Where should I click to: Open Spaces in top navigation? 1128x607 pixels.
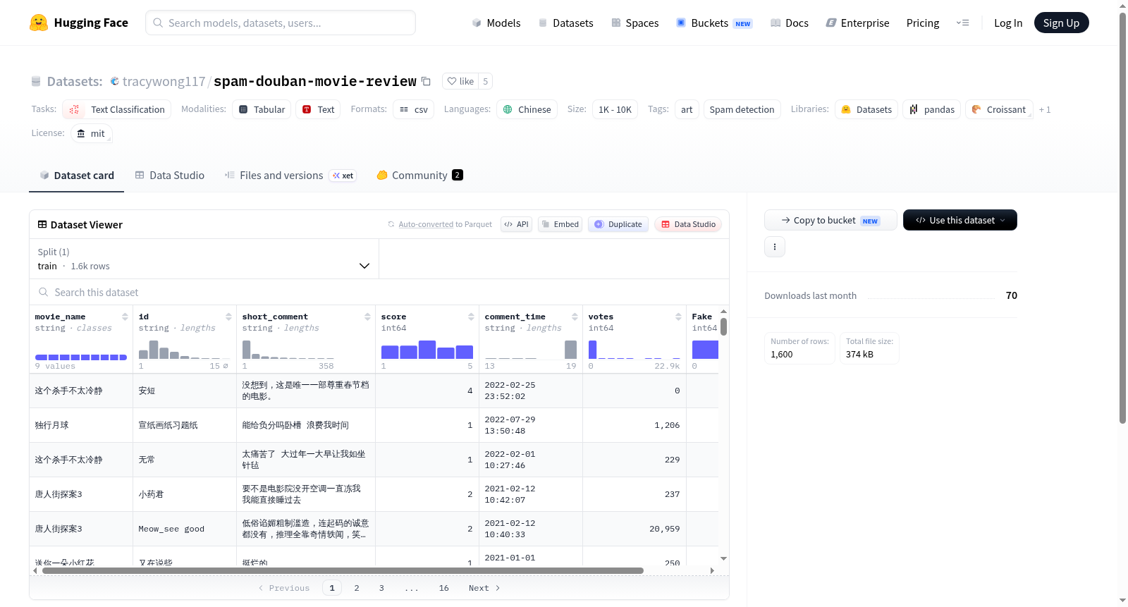coord(634,23)
